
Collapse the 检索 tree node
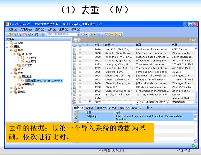coord(11,73)
